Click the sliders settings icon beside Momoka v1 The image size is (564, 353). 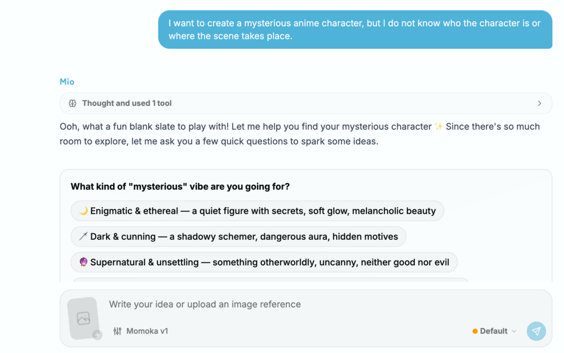pyautogui.click(x=117, y=331)
